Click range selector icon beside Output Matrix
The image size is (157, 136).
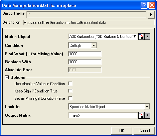tap(141, 115)
